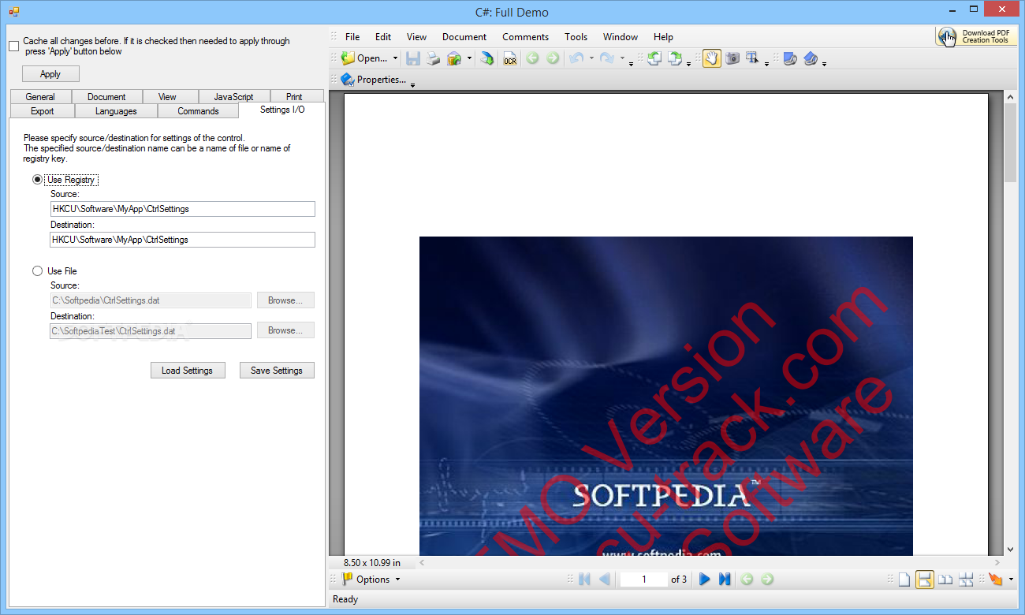Click the second link/chain tool icon
This screenshot has width=1025, height=615.
click(x=811, y=58)
